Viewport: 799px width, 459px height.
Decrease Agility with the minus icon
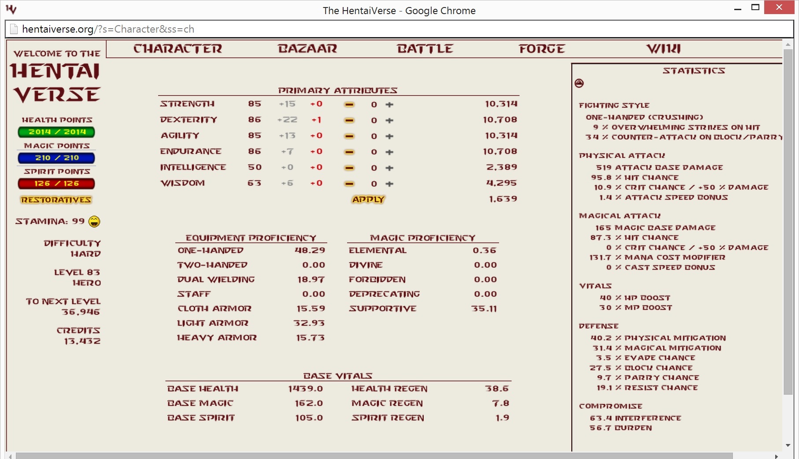[349, 136]
